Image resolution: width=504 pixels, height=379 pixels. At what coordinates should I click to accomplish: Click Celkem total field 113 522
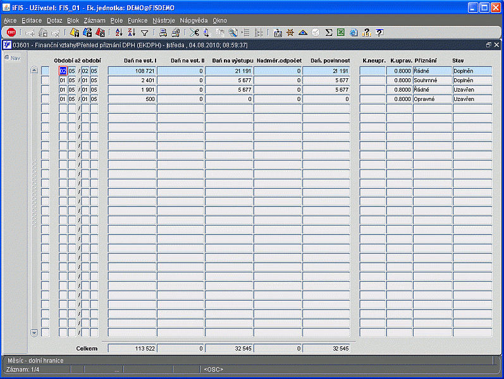coord(132,349)
